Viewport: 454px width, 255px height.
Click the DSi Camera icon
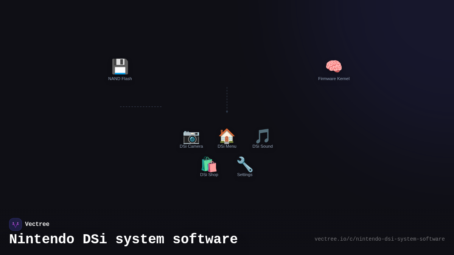[191, 137]
